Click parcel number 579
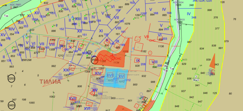243x111 pixels. [226, 41]
